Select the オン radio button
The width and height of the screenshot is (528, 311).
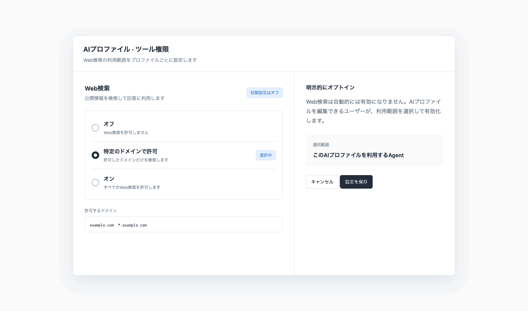coord(95,183)
